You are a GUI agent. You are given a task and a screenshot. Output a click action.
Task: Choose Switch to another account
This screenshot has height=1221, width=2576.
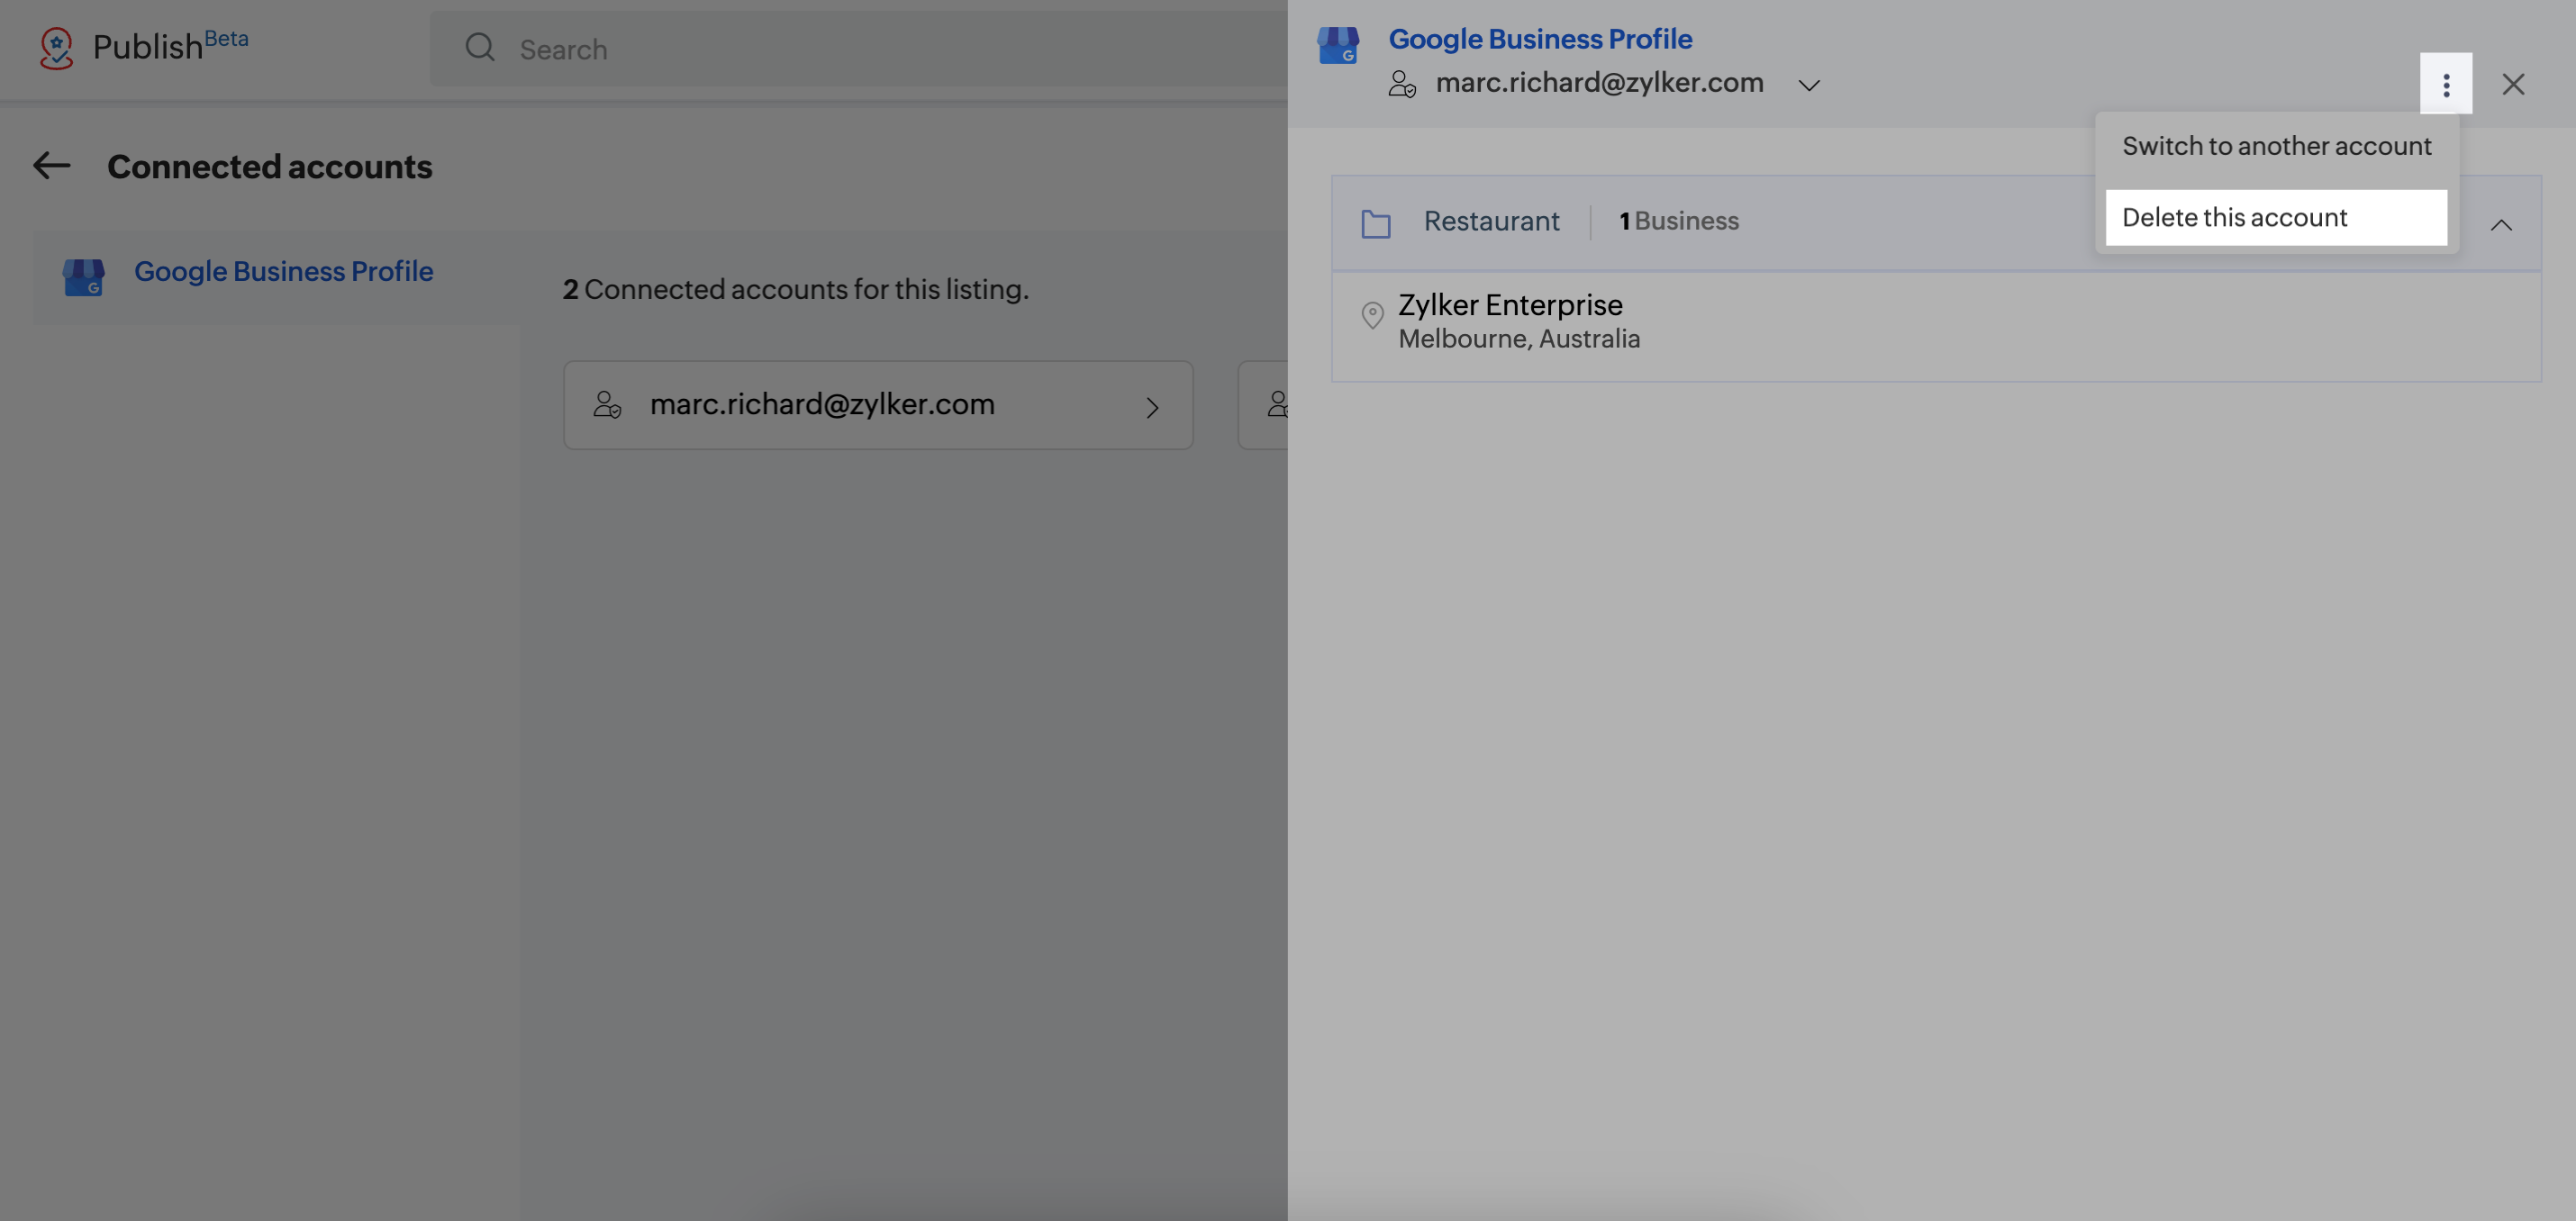[x=2276, y=146]
